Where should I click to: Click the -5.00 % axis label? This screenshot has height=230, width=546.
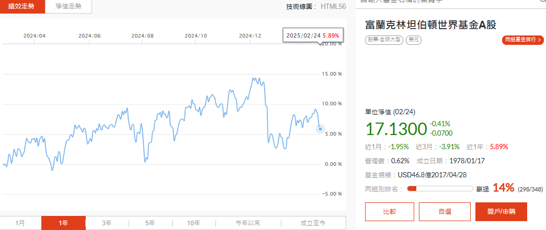tap(332, 194)
